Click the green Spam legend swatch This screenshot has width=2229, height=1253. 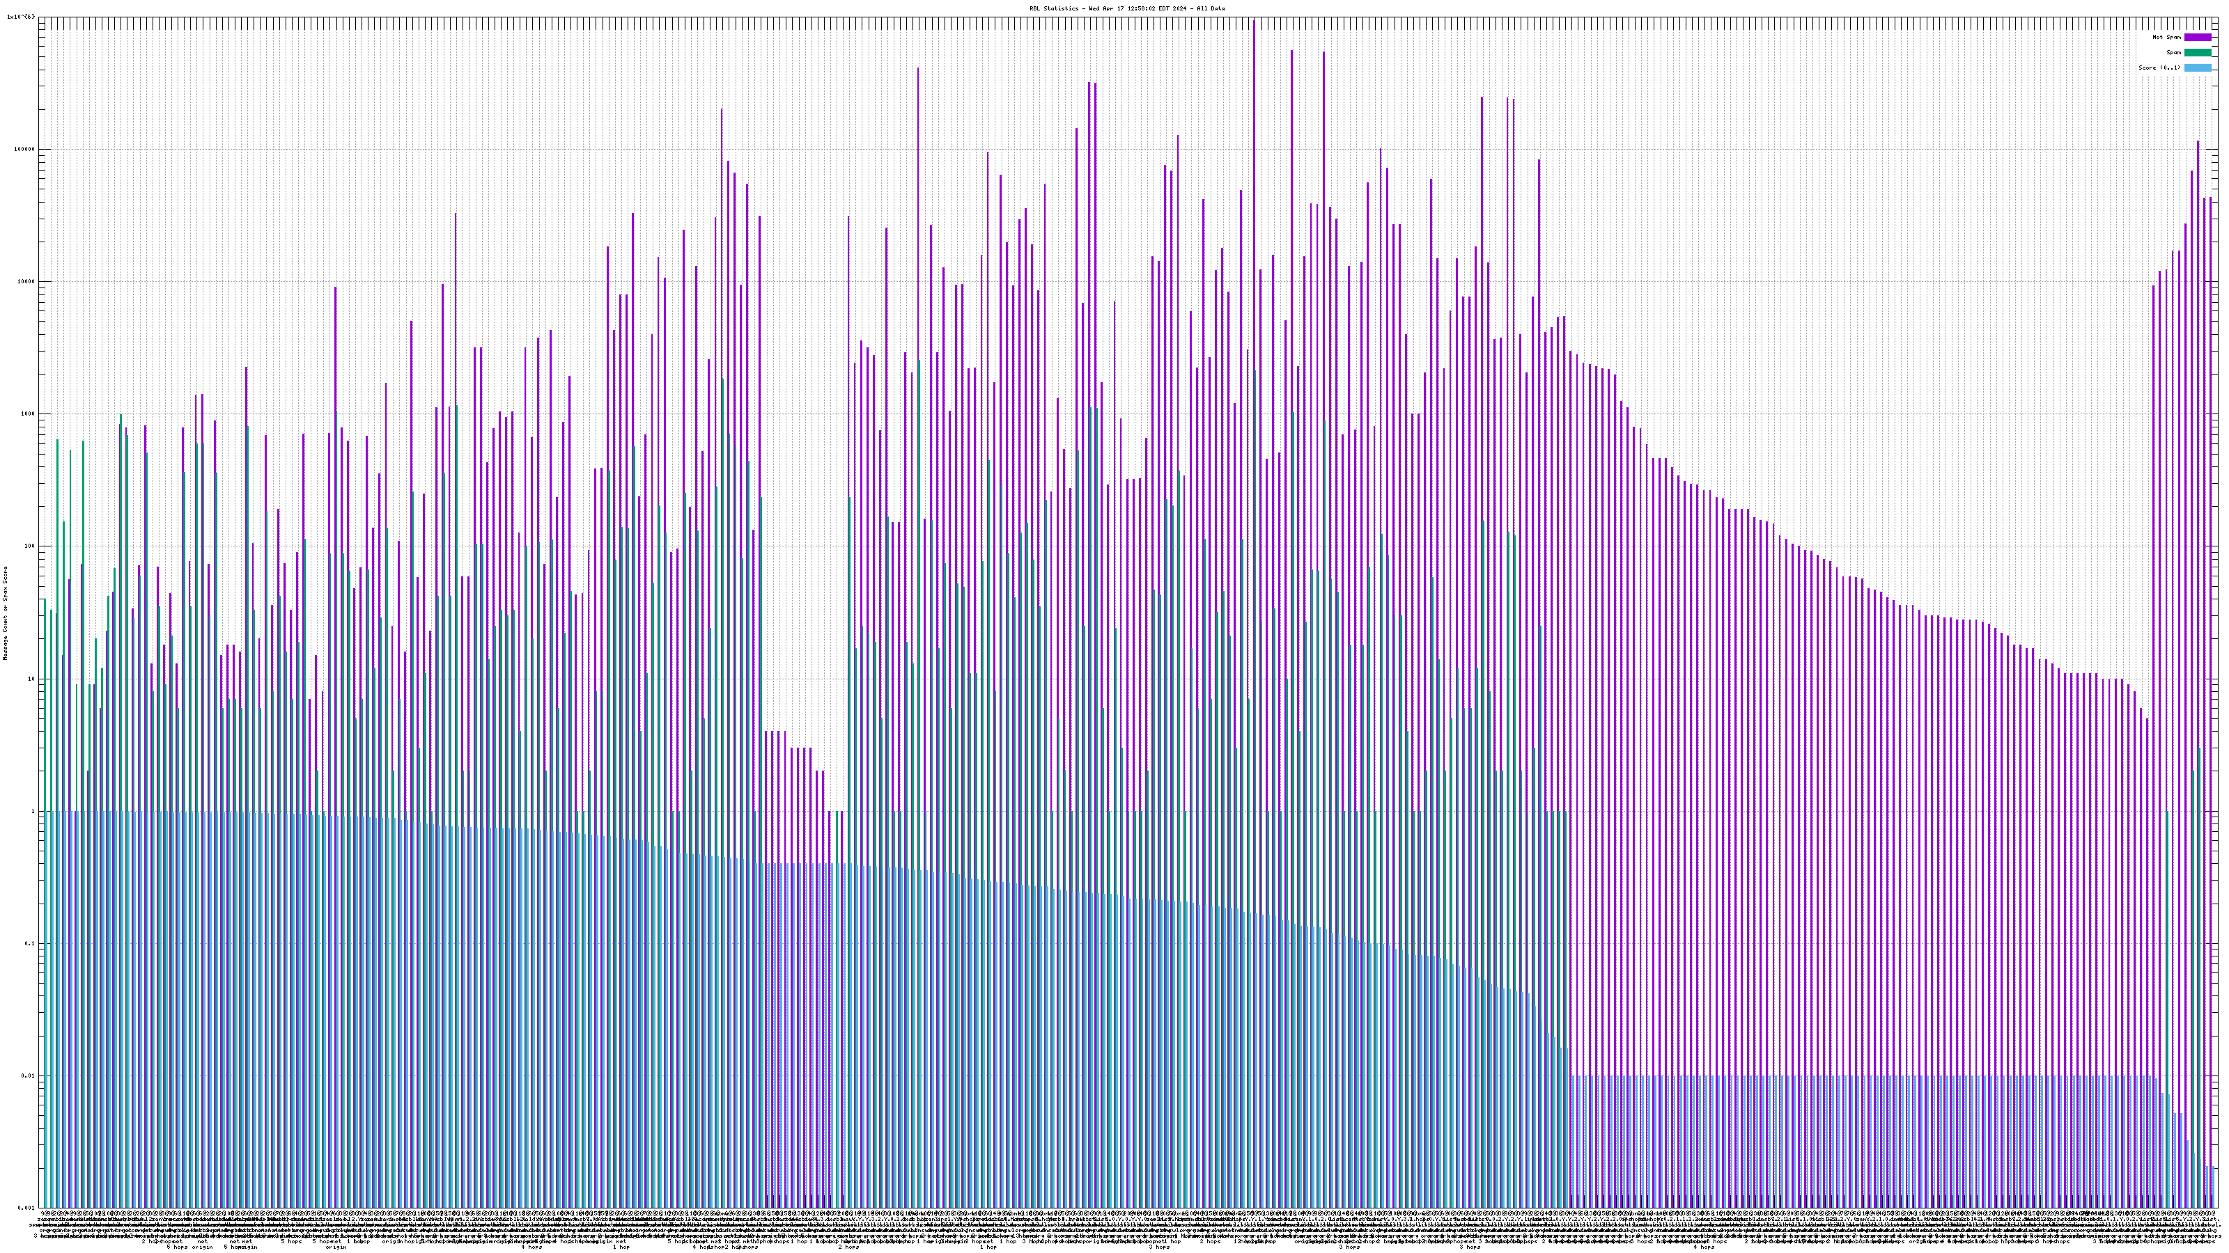point(2197,53)
